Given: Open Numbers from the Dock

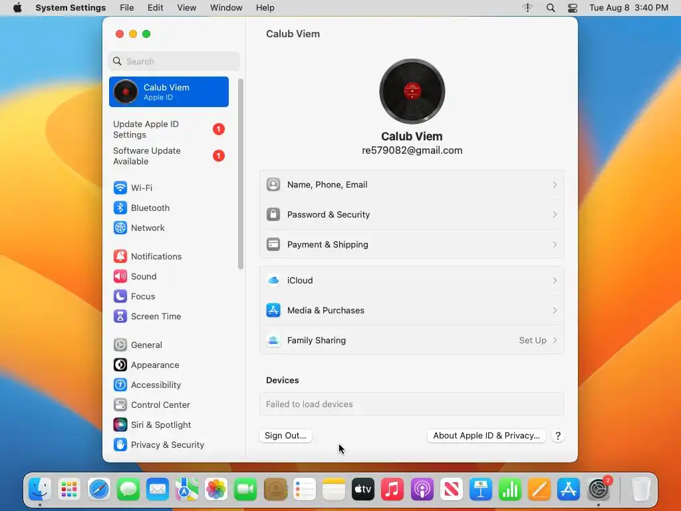Looking at the screenshot, I should [x=510, y=489].
